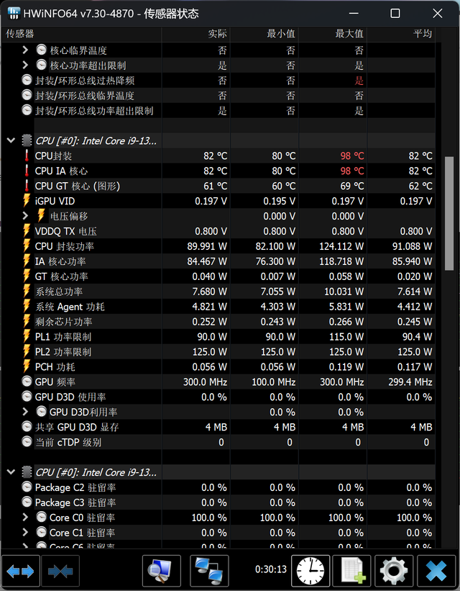Select the Package C3 驻留率 row label
460x591 pixels.
[75, 502]
